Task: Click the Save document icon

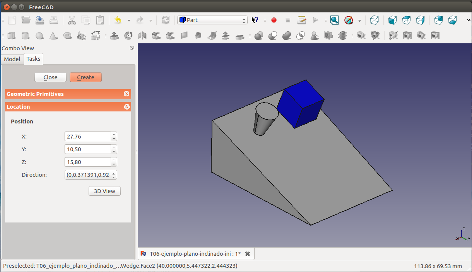Action: point(40,20)
